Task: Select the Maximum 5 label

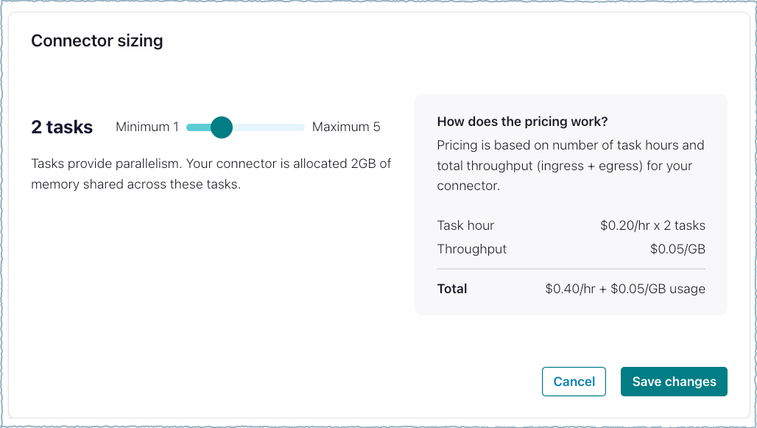Action: click(346, 127)
